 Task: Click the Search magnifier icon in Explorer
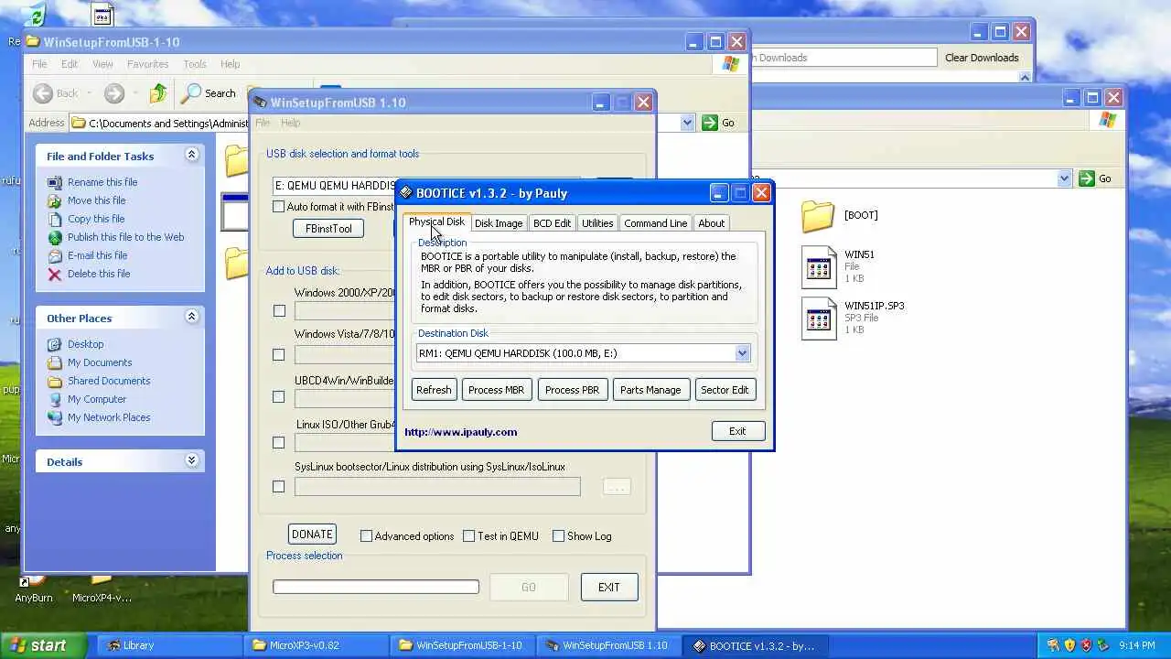(190, 93)
